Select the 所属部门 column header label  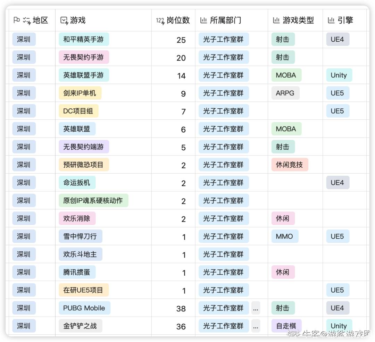pos(226,20)
